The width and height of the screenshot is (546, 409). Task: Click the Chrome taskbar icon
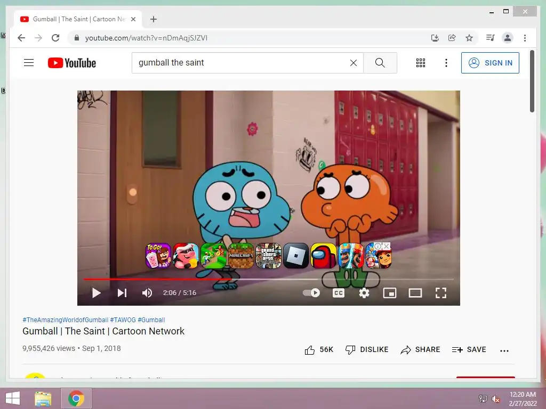click(x=76, y=398)
